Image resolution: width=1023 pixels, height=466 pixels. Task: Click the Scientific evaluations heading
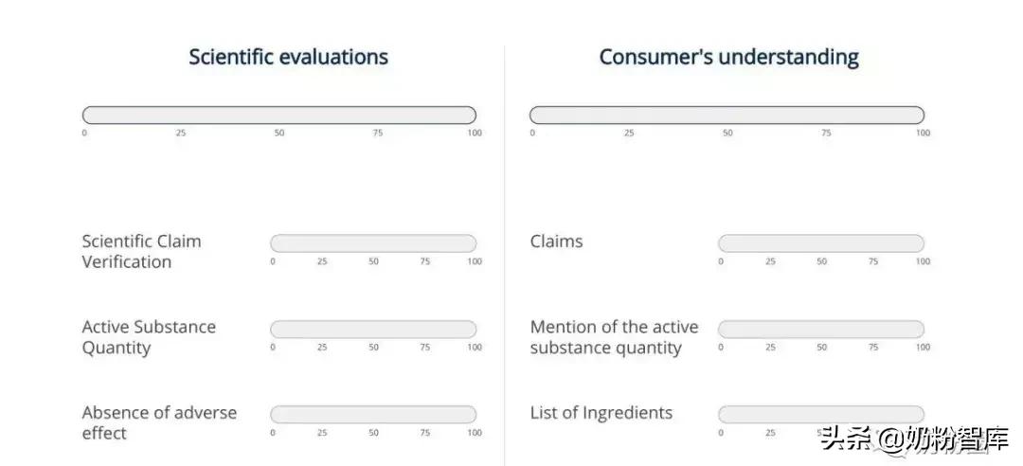click(288, 57)
